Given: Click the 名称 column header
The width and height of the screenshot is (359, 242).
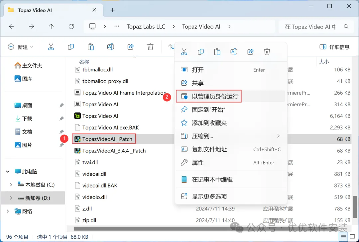Looking at the screenshot, I should tap(84, 62).
